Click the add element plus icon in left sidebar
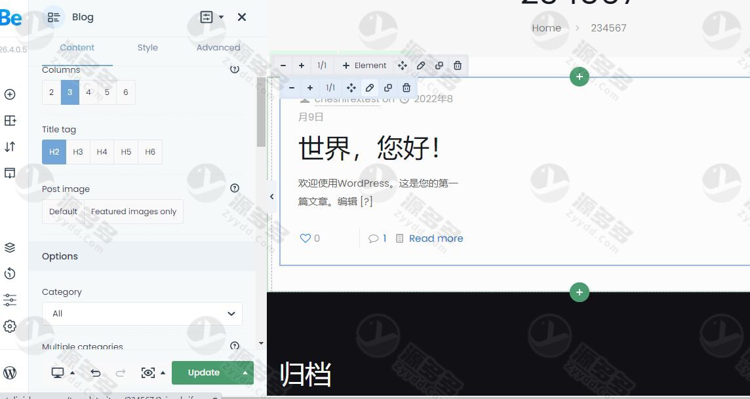 [10, 94]
